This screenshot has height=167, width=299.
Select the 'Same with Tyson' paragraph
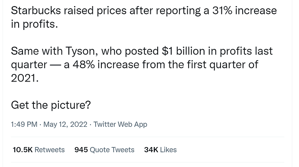pyautogui.click(x=142, y=65)
